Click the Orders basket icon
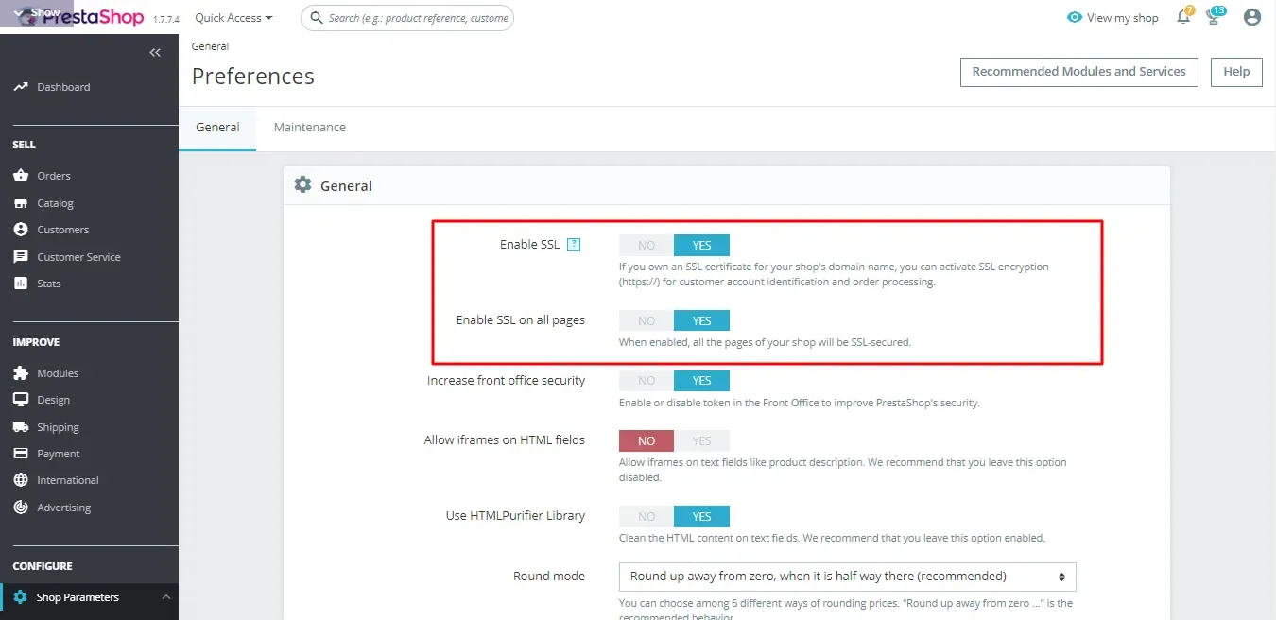 pyautogui.click(x=21, y=176)
